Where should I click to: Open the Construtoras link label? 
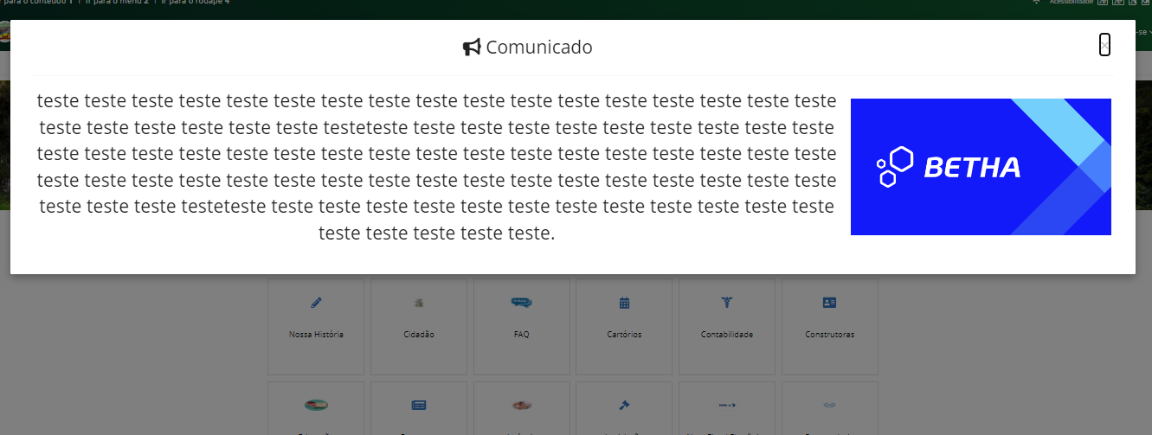(x=829, y=334)
